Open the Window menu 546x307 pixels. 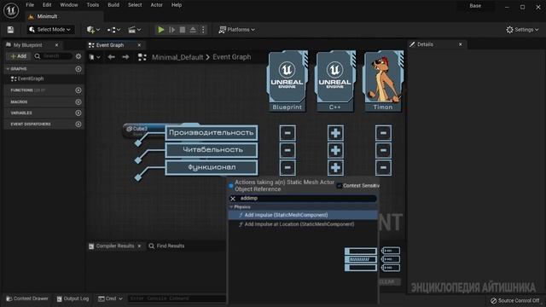69,5
